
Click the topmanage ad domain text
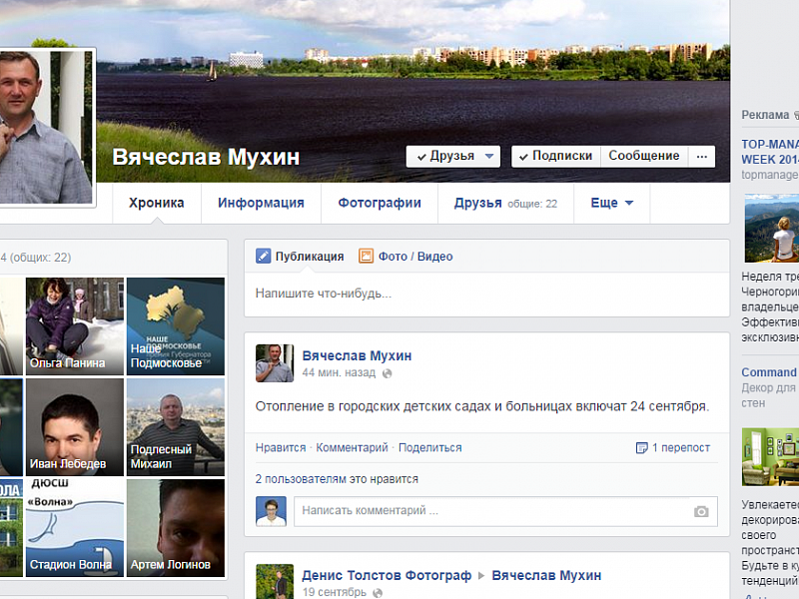(x=770, y=175)
